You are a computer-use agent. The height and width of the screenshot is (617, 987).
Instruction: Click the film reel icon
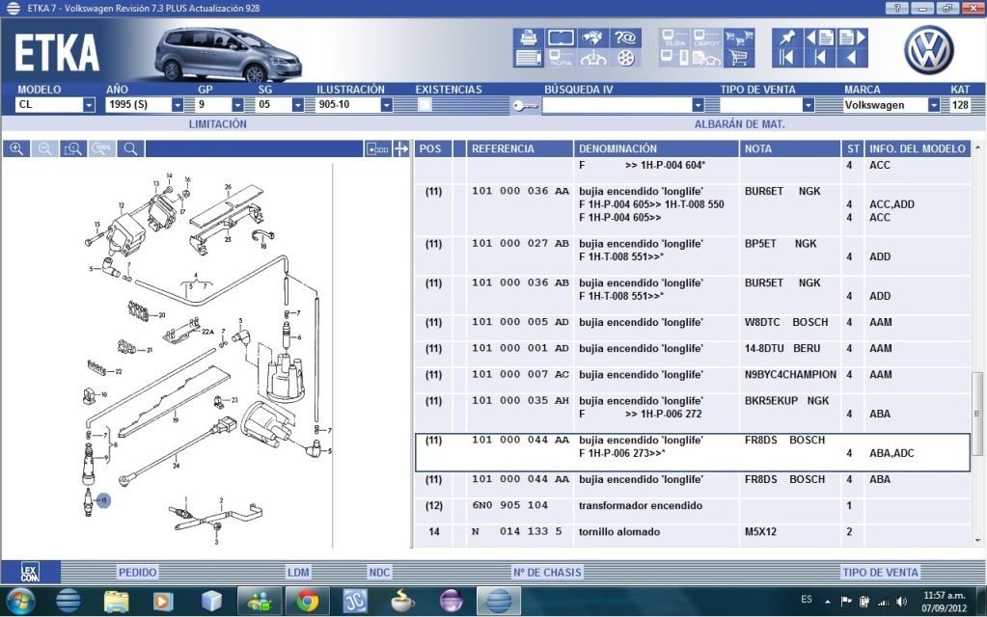(x=625, y=59)
